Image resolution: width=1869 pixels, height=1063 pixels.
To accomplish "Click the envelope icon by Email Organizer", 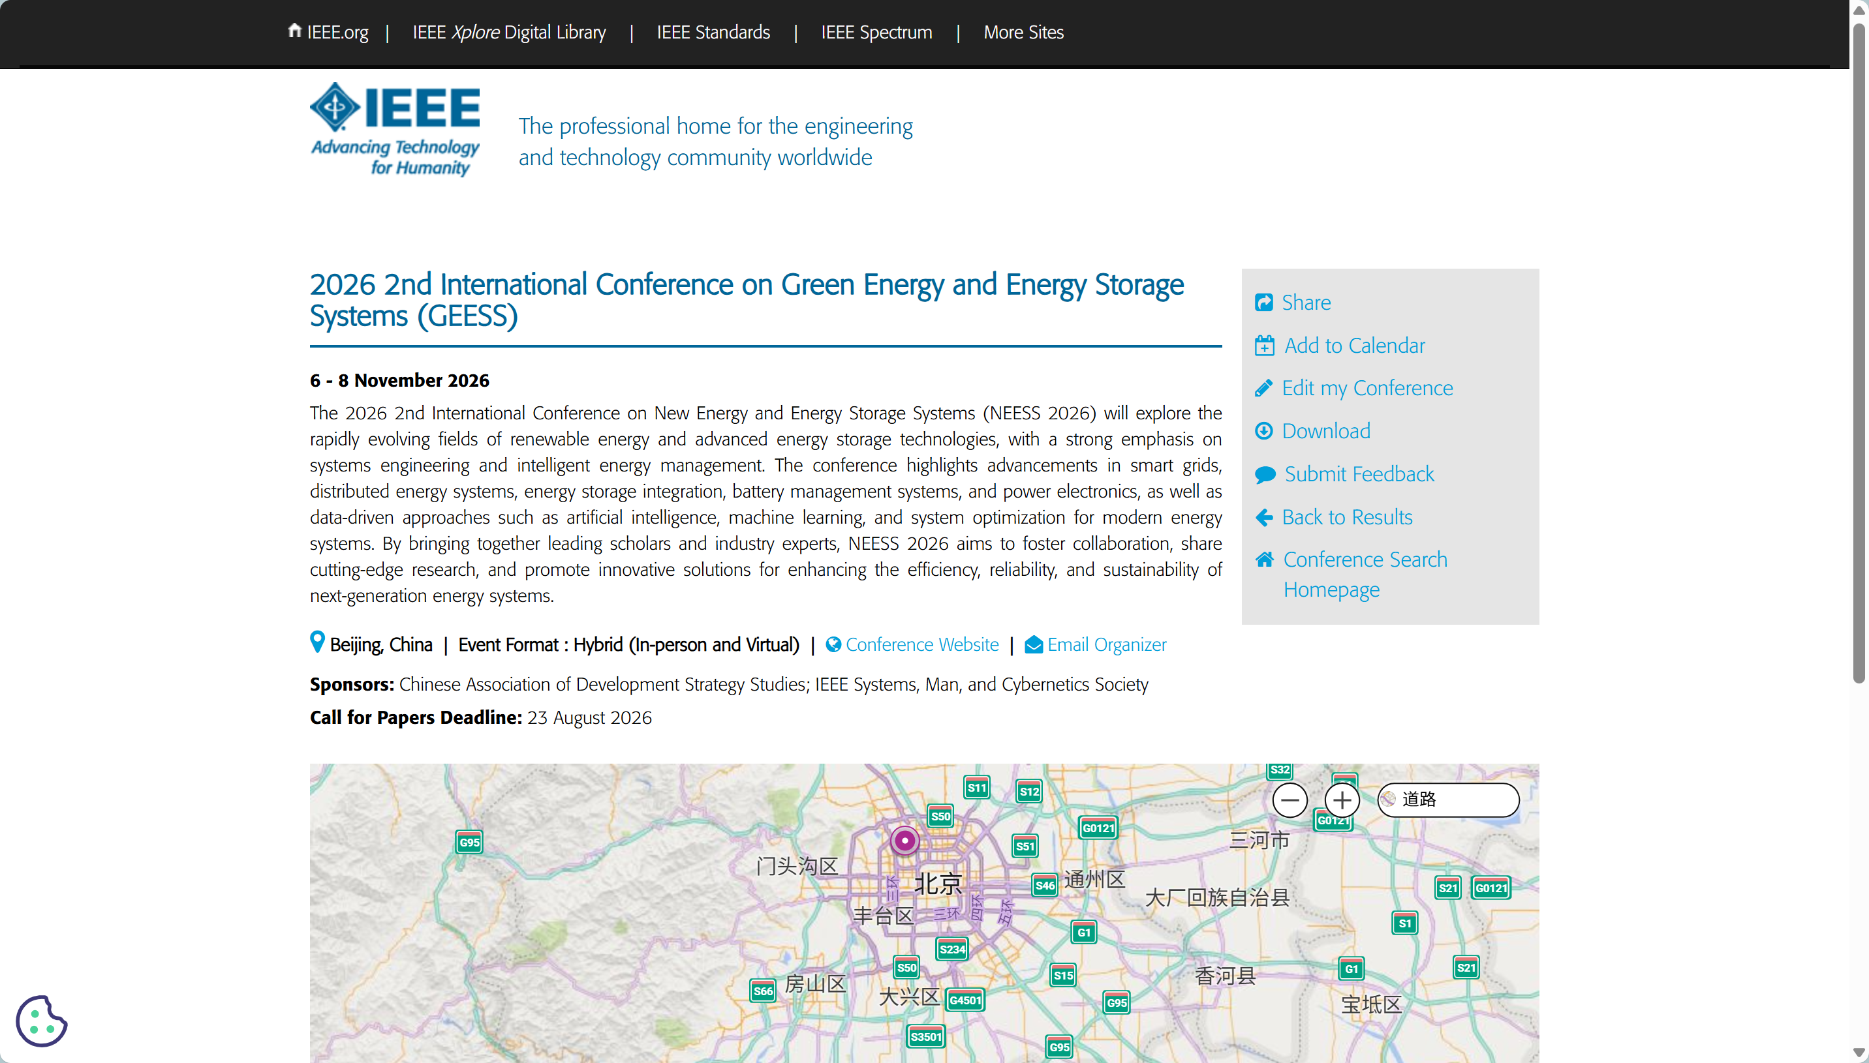I will pos(1034,645).
